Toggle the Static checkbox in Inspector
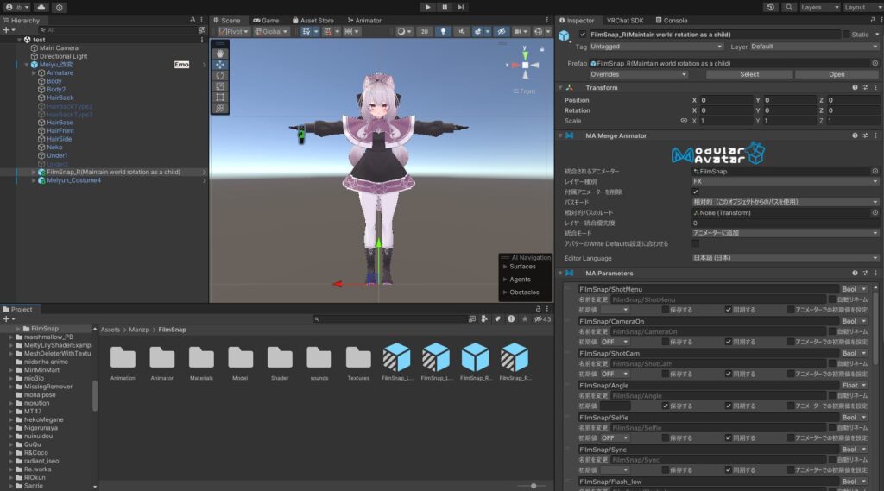884x491 pixels. (x=846, y=35)
